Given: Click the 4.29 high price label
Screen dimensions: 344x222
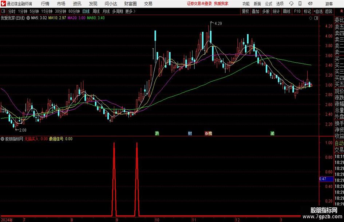Looking at the screenshot, I should (218, 24).
